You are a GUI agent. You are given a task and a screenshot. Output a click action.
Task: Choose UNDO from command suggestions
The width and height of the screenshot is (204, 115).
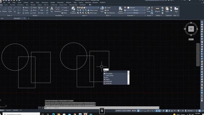(x=115, y=80)
